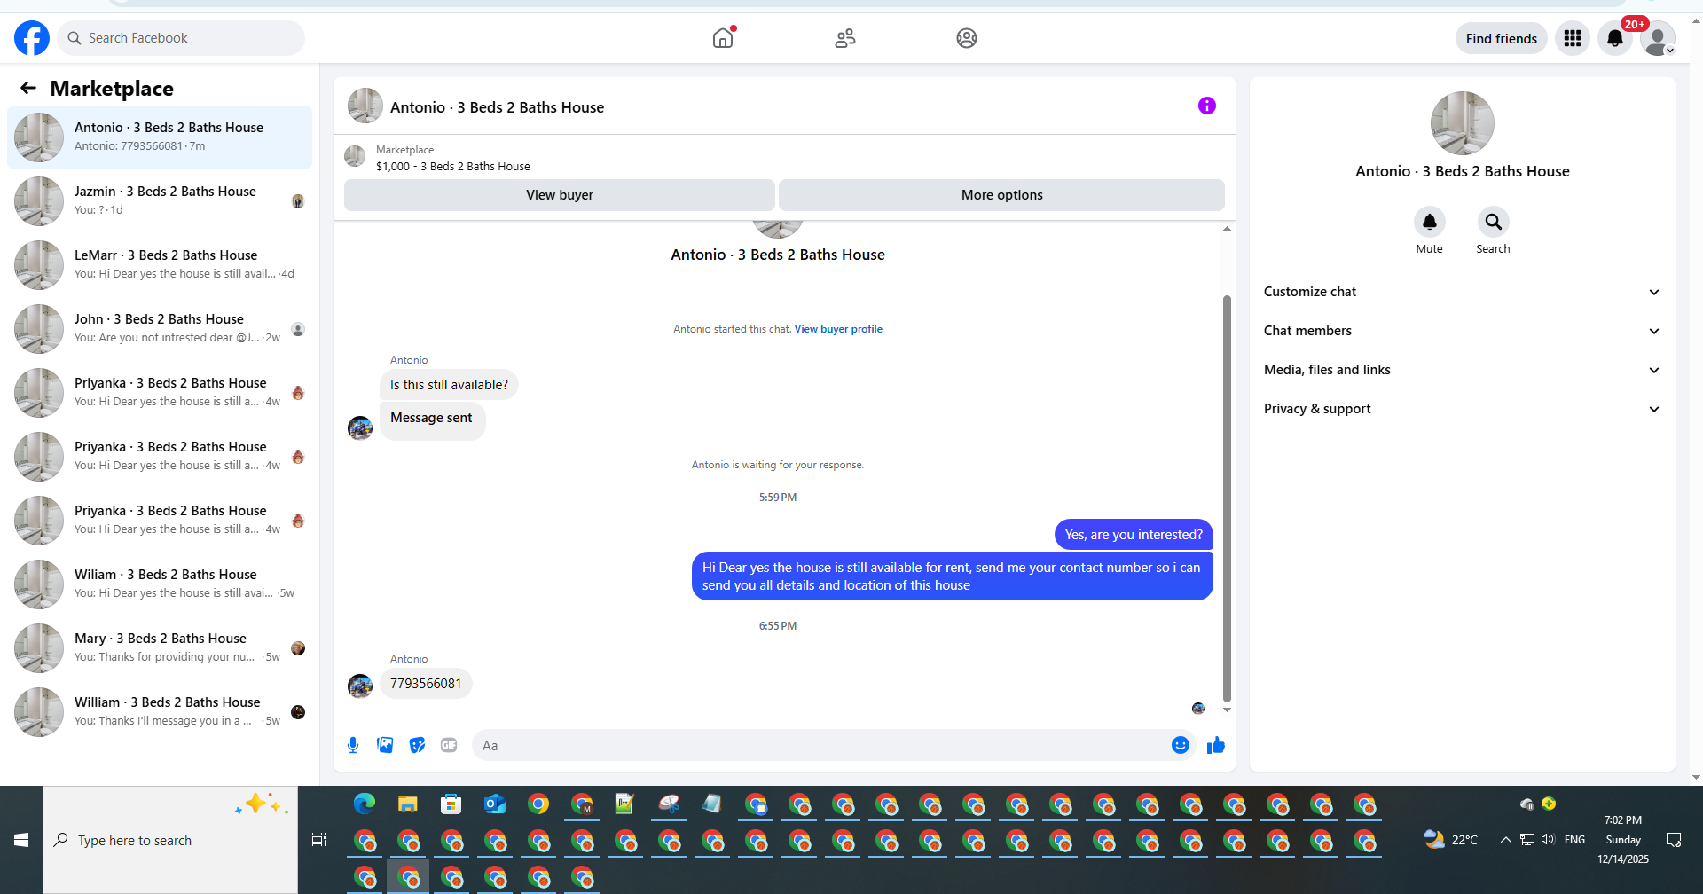The image size is (1703, 894).
Task: Open the $1,000 listing details link
Action: [x=453, y=167]
